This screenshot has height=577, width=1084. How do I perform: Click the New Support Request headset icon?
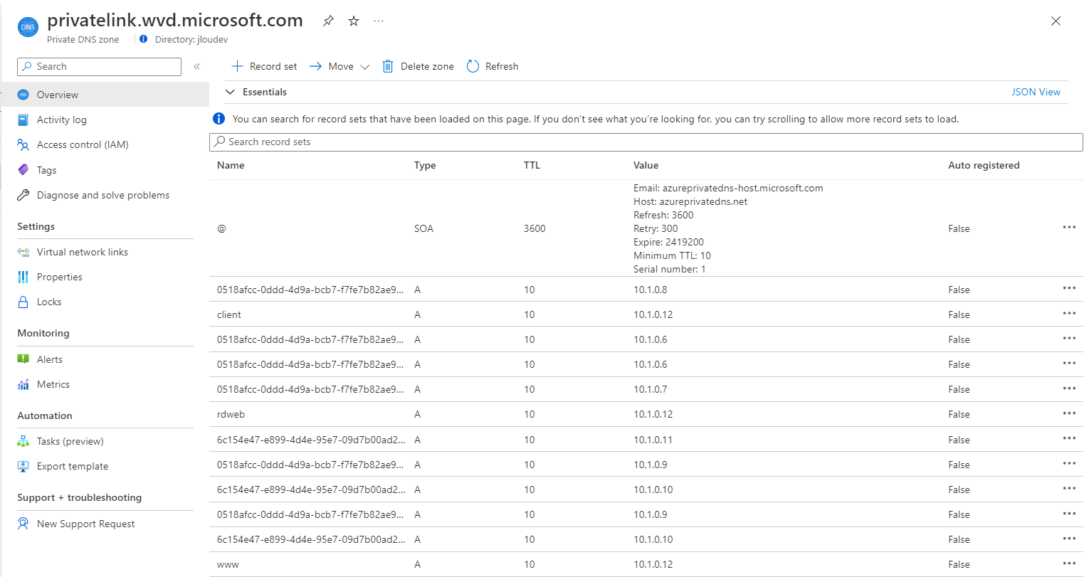[x=23, y=524]
